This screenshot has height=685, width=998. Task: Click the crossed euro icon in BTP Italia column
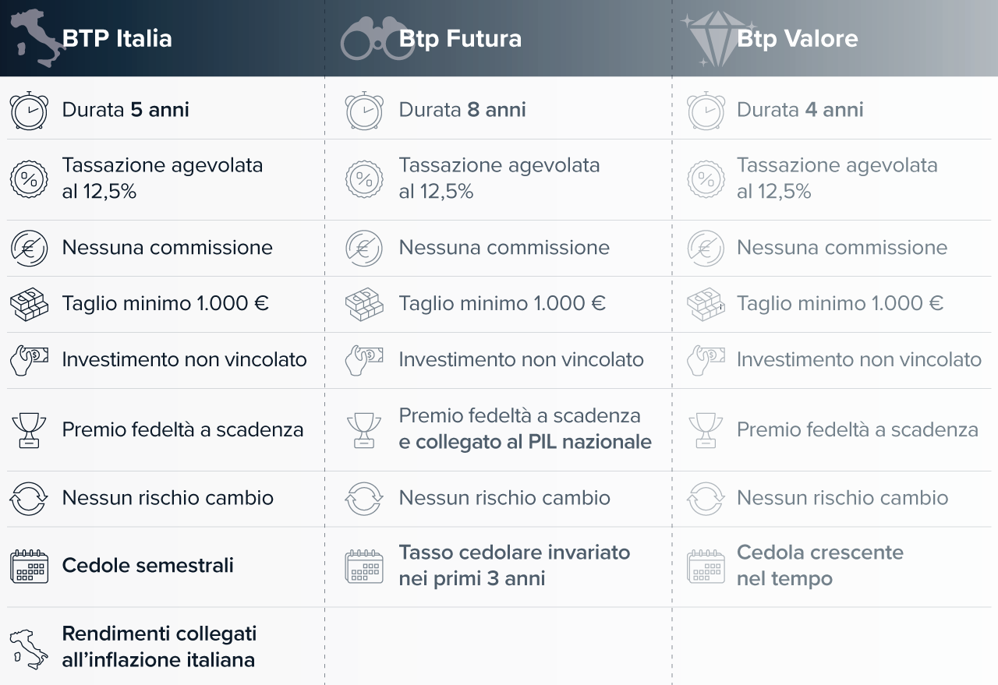click(29, 248)
